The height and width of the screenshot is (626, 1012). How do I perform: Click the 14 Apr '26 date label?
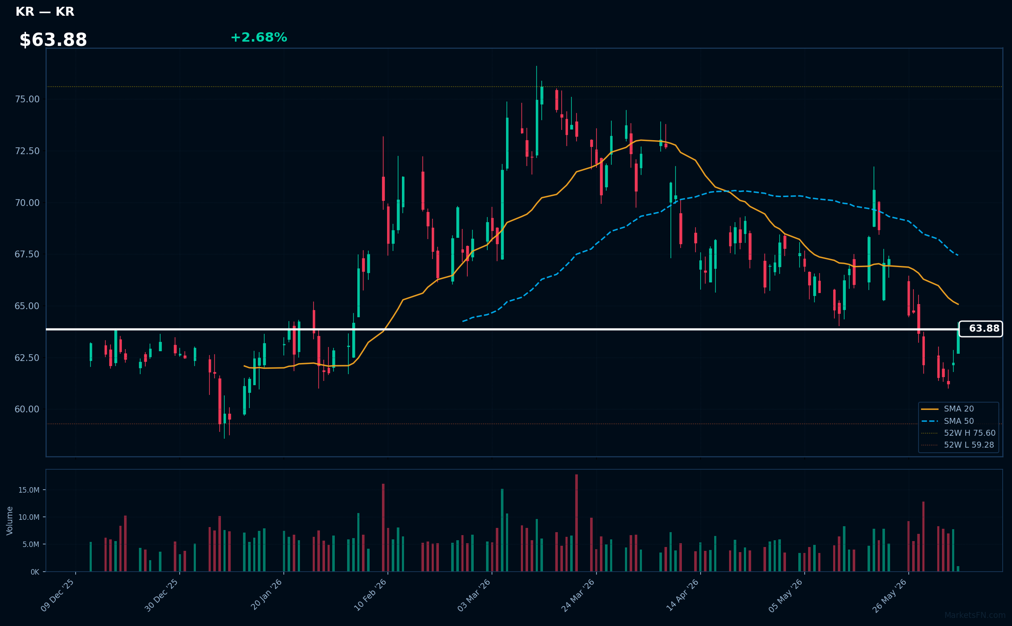point(683,595)
